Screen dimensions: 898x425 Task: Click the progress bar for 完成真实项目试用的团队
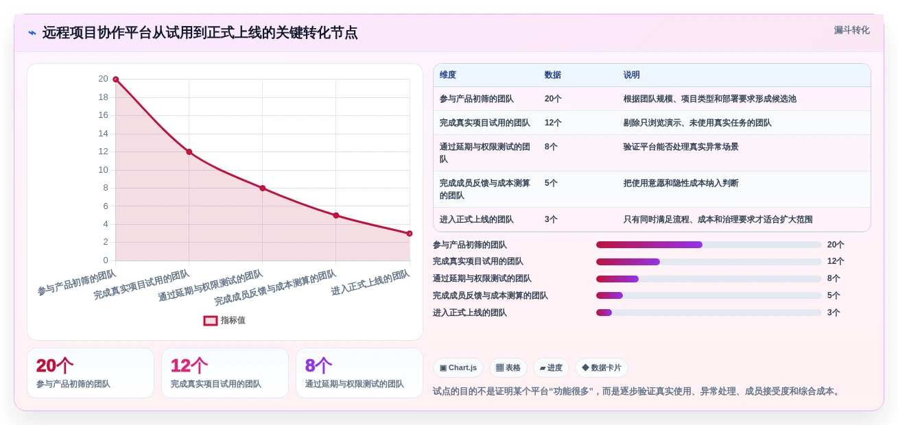point(709,262)
